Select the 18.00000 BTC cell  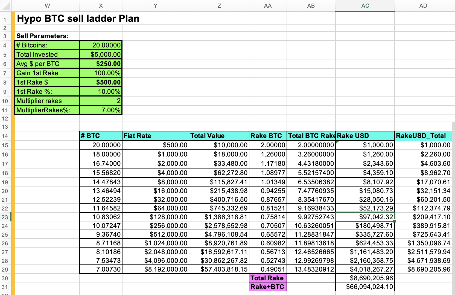[x=101, y=155]
